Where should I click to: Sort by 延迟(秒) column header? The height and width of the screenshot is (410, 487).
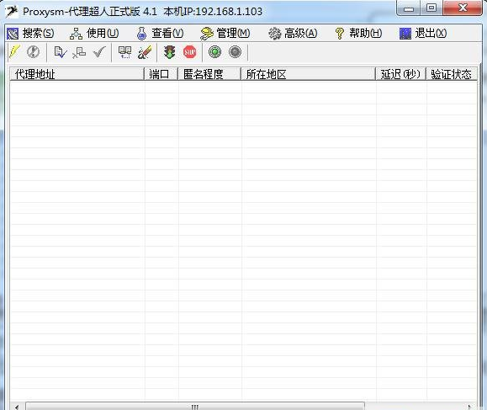click(401, 74)
